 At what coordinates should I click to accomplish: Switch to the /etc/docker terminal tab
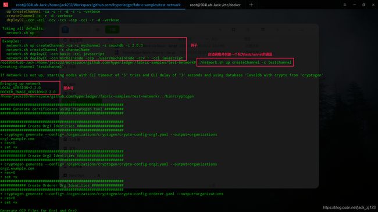pos(215,5)
